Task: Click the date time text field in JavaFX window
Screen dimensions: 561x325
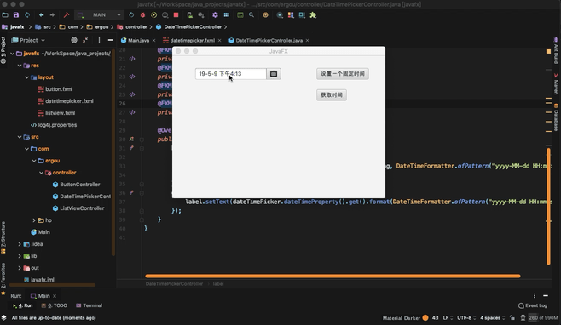Action: click(x=231, y=73)
